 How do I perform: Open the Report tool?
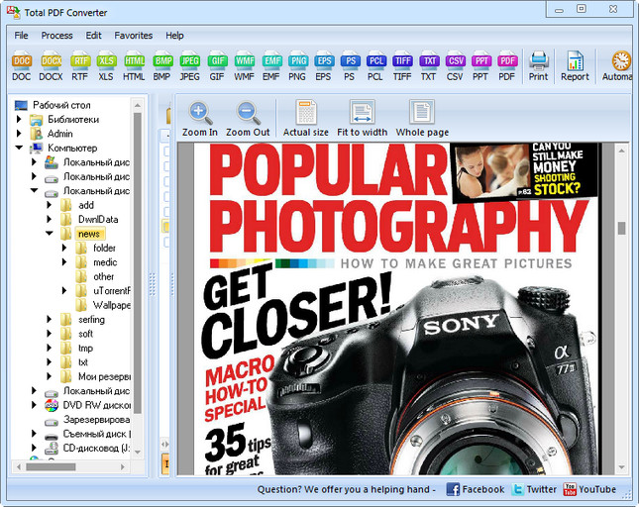point(575,66)
